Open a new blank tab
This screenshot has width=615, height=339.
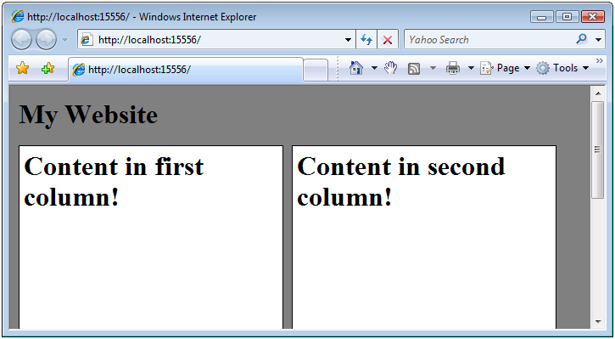coord(316,70)
